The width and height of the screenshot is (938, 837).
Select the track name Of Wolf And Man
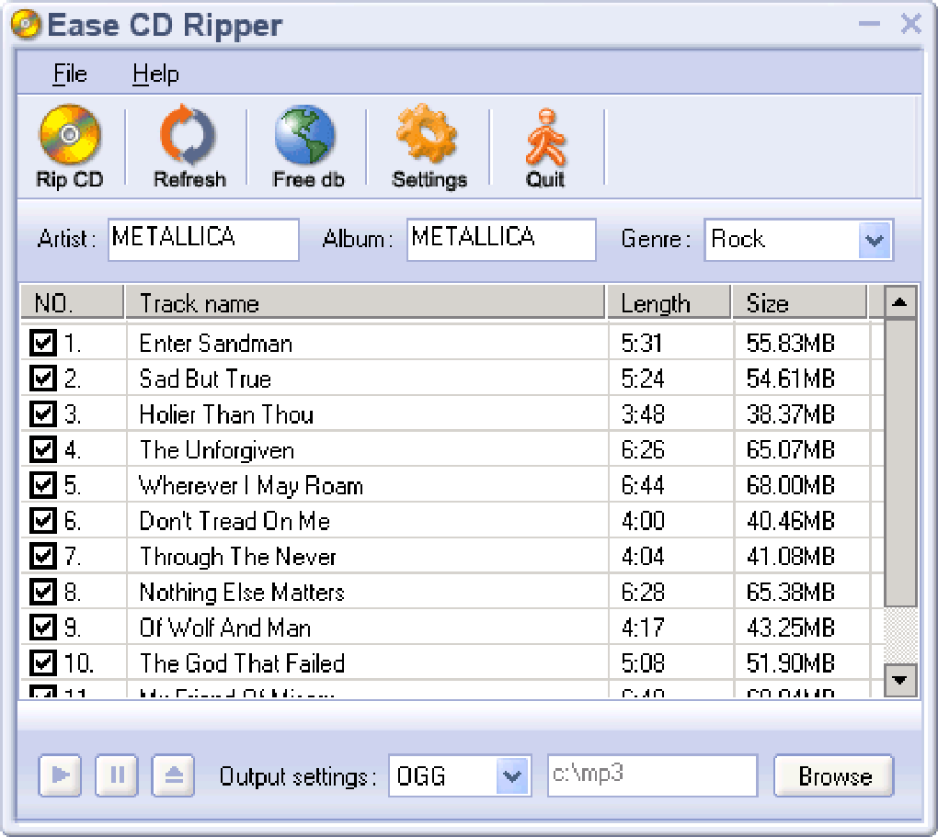[x=225, y=628]
